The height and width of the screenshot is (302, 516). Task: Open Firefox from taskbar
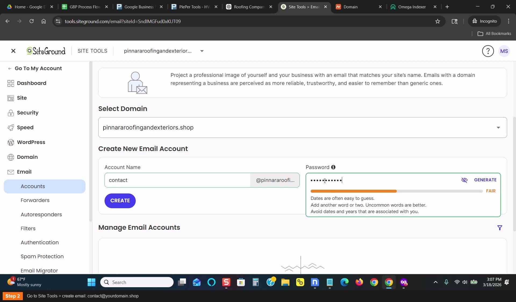click(x=359, y=282)
